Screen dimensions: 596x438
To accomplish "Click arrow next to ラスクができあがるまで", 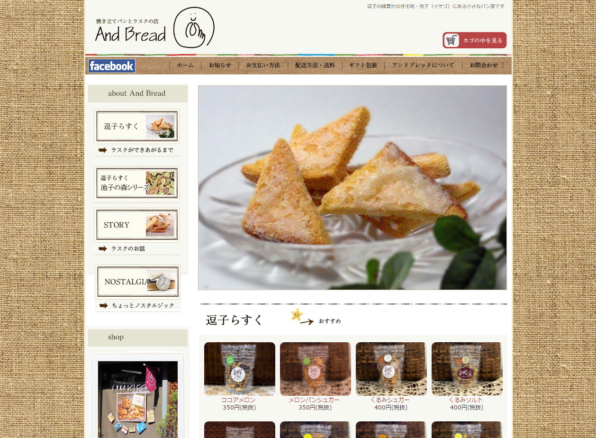I will pos(103,150).
